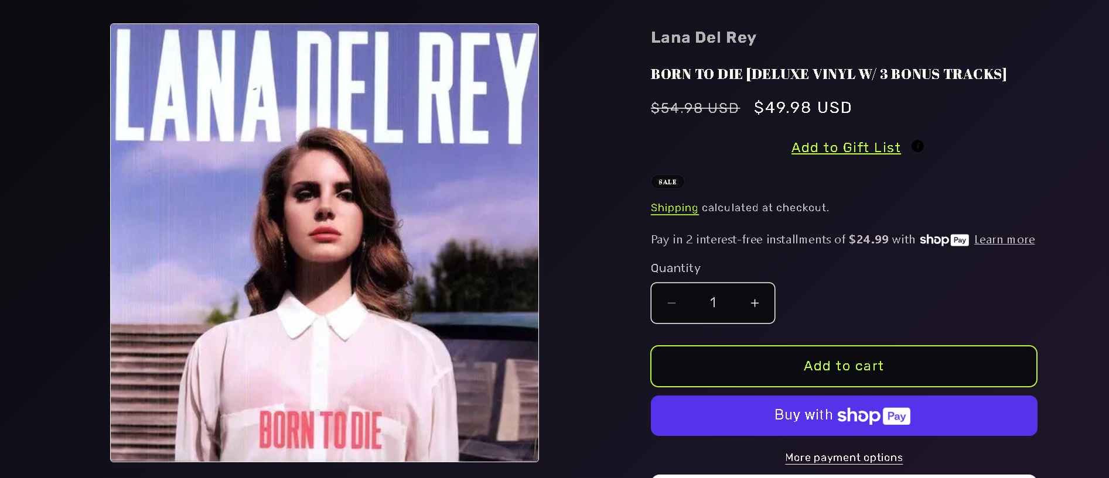The height and width of the screenshot is (478, 1109).
Task: Click the Lana Del Rey artist name
Action: tap(704, 37)
